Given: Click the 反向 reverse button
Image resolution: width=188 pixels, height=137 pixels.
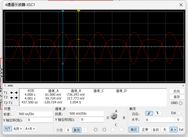Looking at the screenshot, I should coord(177,91).
